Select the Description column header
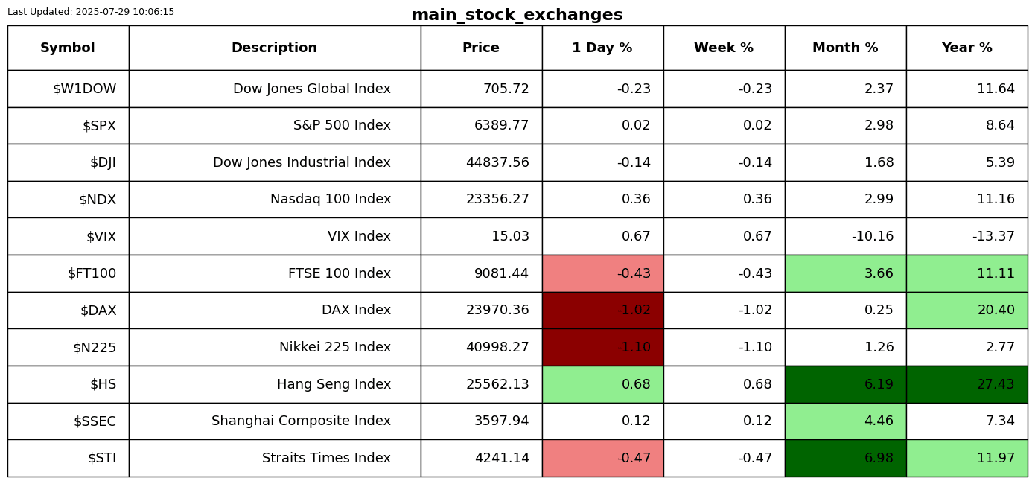 [275, 48]
